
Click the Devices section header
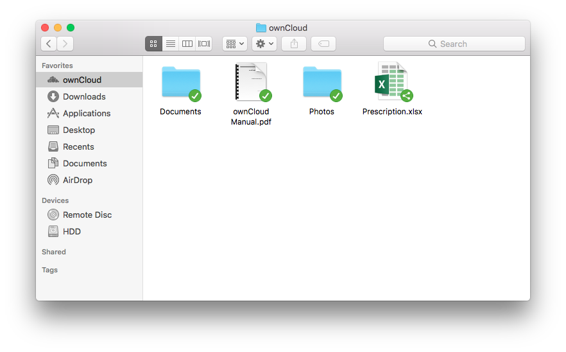(55, 200)
